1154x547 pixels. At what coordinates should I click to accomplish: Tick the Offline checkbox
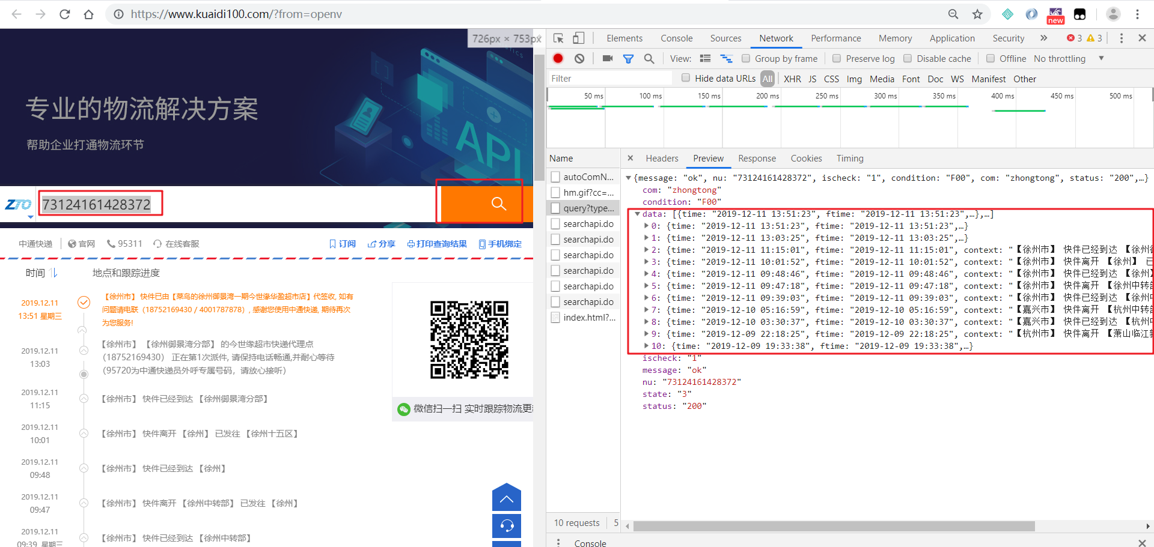991,58
